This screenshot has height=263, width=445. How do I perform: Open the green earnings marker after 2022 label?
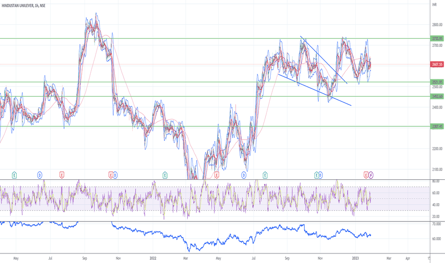tap(165, 175)
